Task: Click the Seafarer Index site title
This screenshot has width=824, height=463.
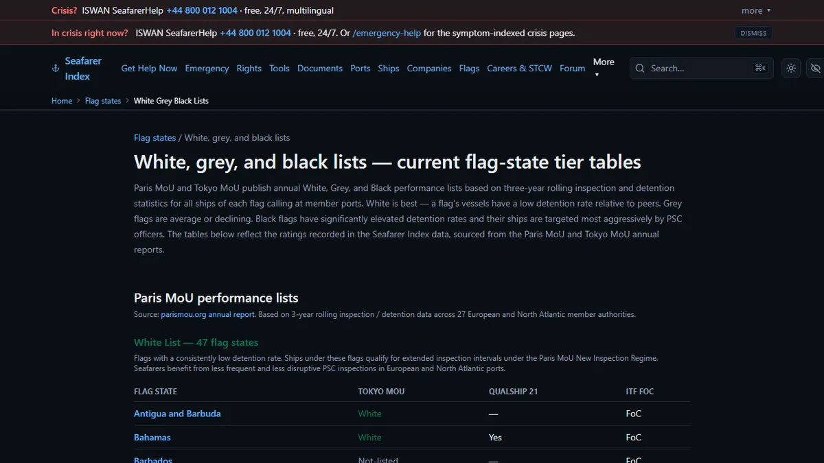Action: [83, 69]
